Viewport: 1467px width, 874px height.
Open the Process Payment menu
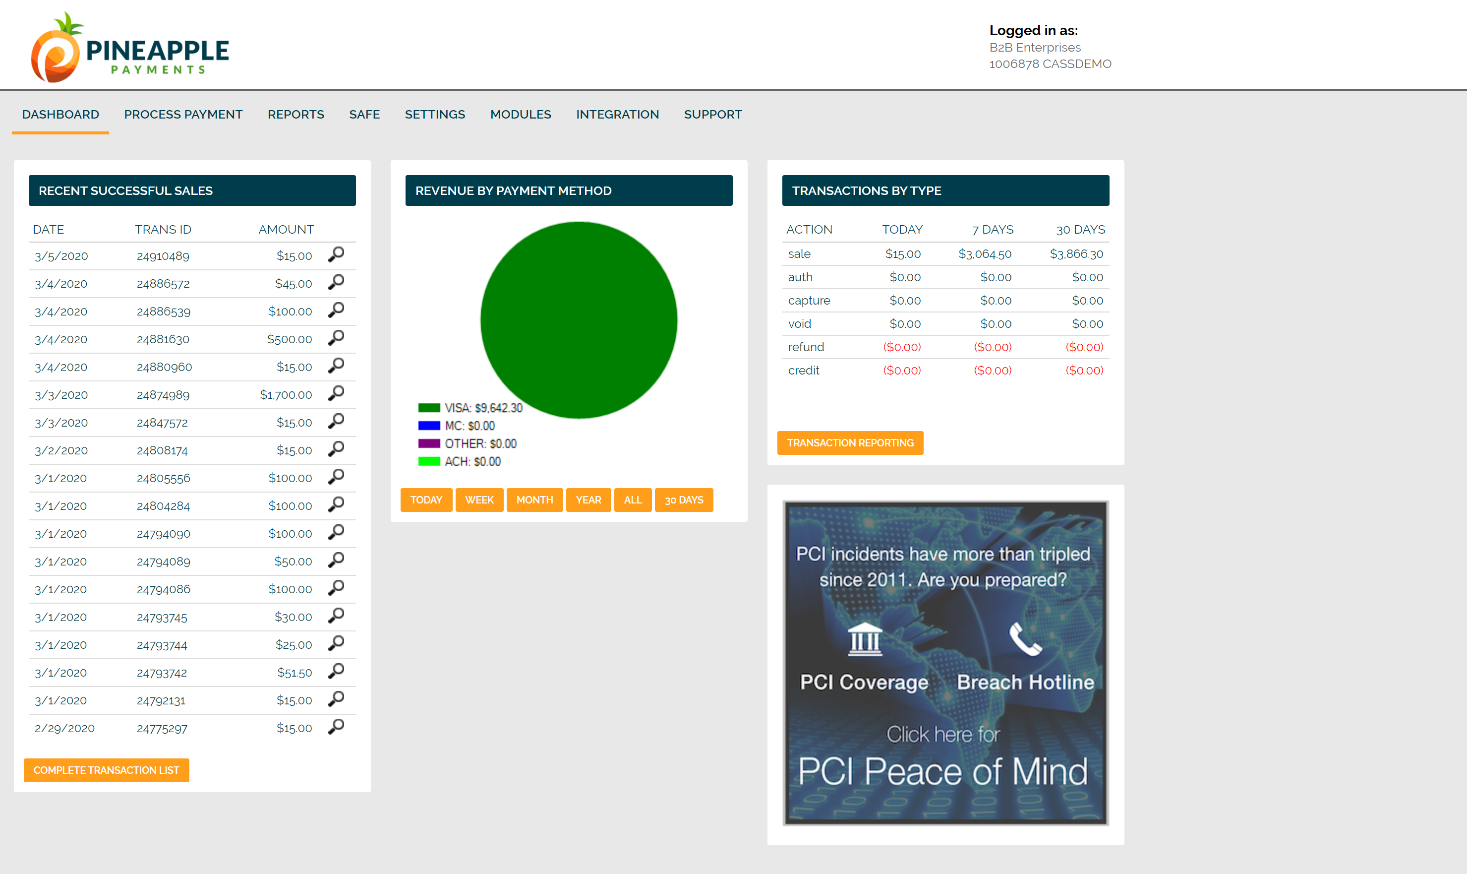point(183,114)
